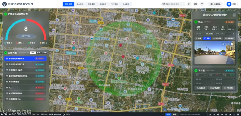Expand the video feed to fullscreen
This screenshot has height=116, width=241.
(232, 44)
